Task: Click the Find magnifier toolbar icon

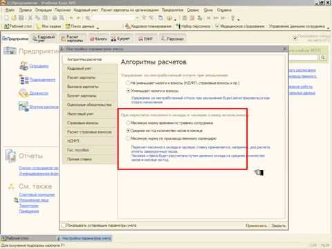Action: tap(88, 18)
